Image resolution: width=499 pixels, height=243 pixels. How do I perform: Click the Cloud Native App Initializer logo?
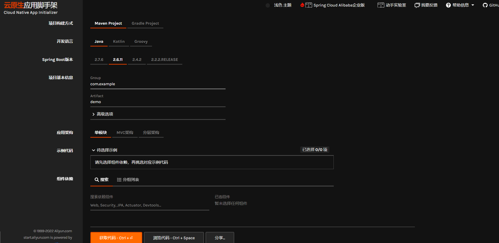(31, 8)
